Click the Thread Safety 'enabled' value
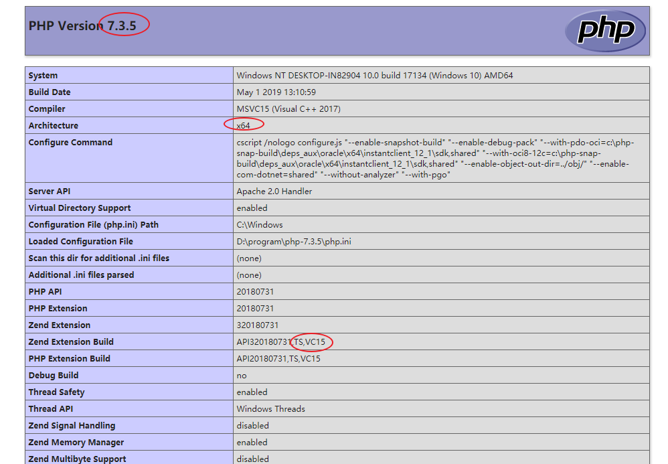This screenshot has width=668, height=464. [x=252, y=392]
